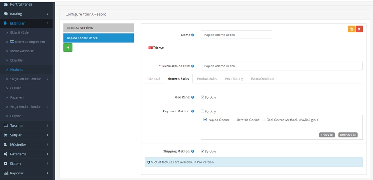Click info icon in Pro Version notice
Screen dimensions: 373x180
click(x=149, y=162)
